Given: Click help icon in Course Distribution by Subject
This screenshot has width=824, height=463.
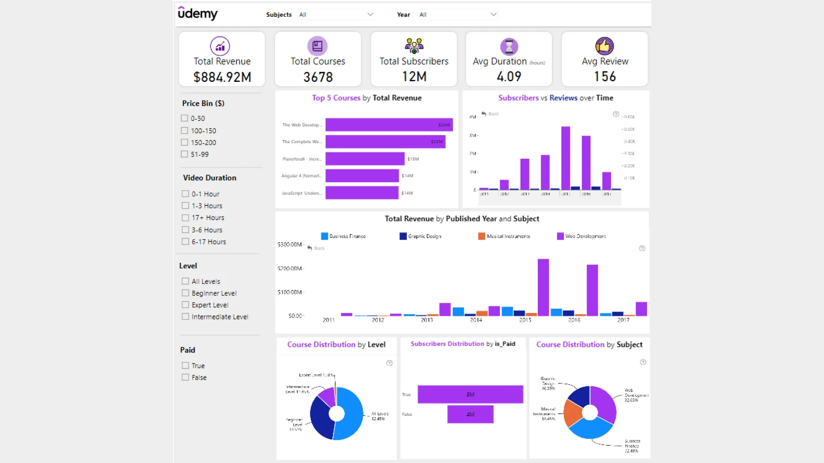Looking at the screenshot, I should pyautogui.click(x=643, y=362).
